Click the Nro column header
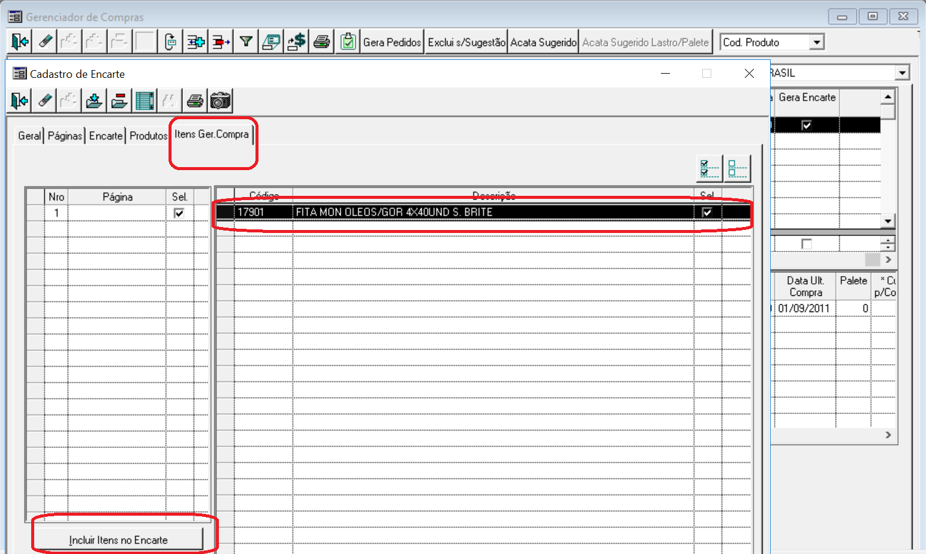The image size is (926, 554). point(56,196)
